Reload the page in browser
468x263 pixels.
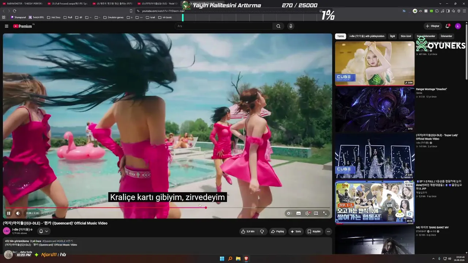pyautogui.click(x=15, y=11)
